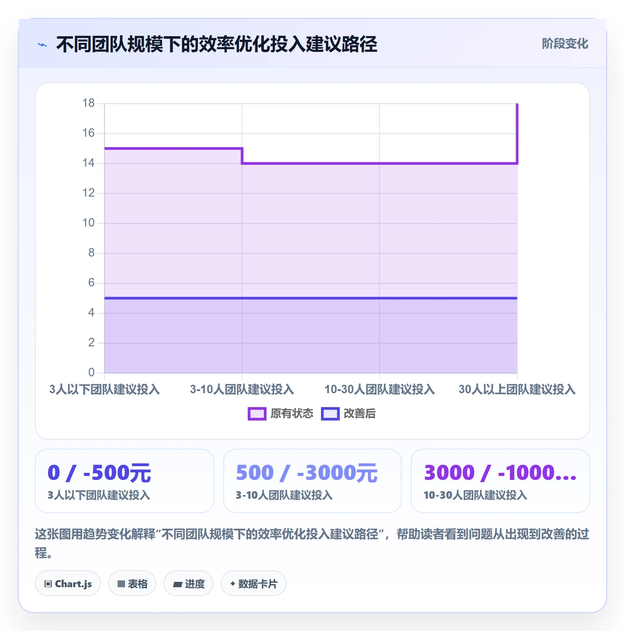Click the chart title 不同团队规模下的效率优化投入建议路径
625x631 pixels.
coord(217,44)
